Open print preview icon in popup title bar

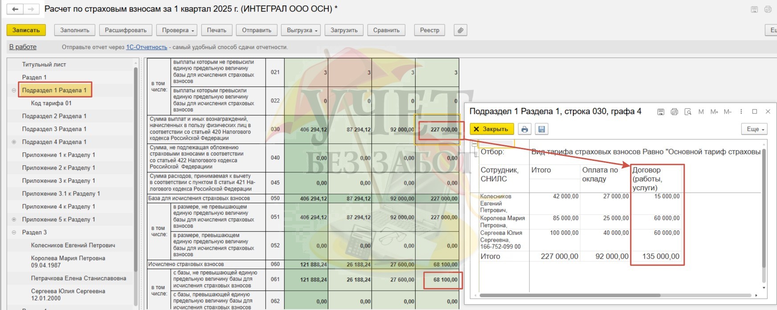[x=687, y=112]
